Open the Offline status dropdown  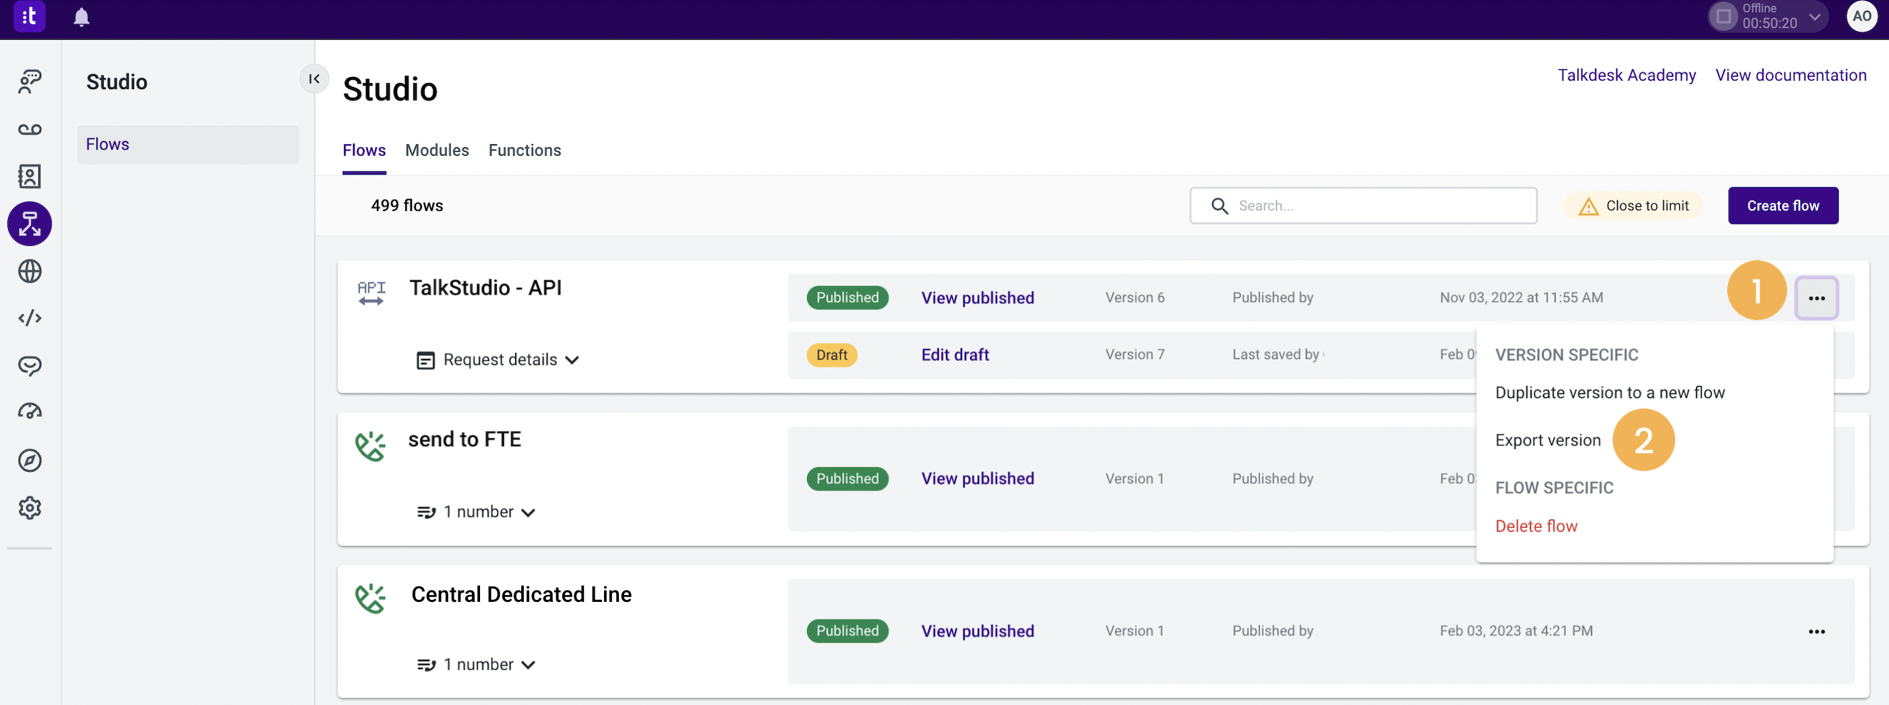click(x=1814, y=17)
